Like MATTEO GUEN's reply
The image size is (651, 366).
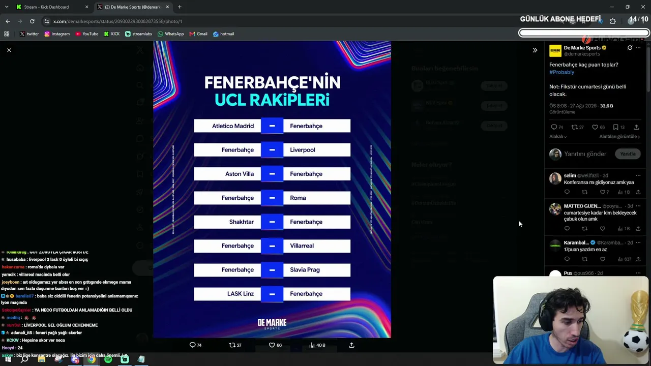coord(603,229)
